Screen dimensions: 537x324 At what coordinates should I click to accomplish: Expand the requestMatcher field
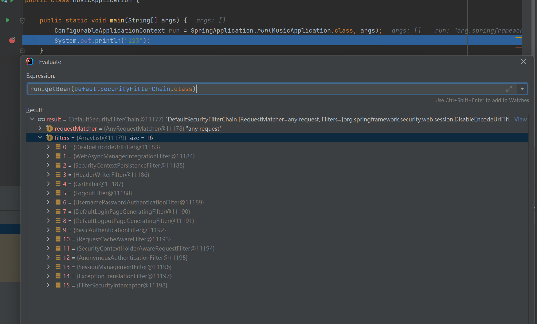pos(40,128)
